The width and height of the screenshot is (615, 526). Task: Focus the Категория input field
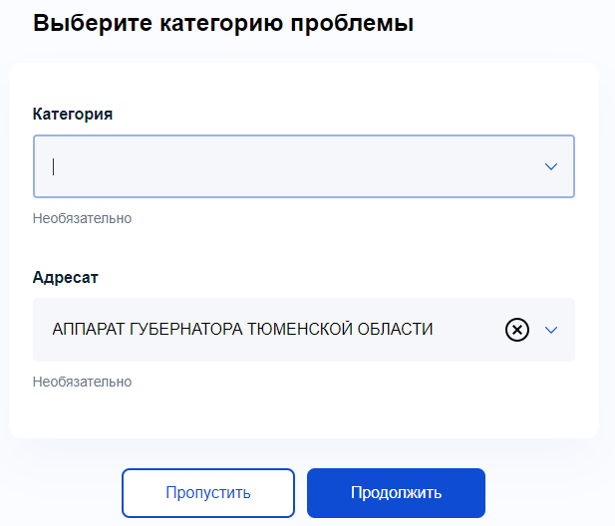[304, 166]
